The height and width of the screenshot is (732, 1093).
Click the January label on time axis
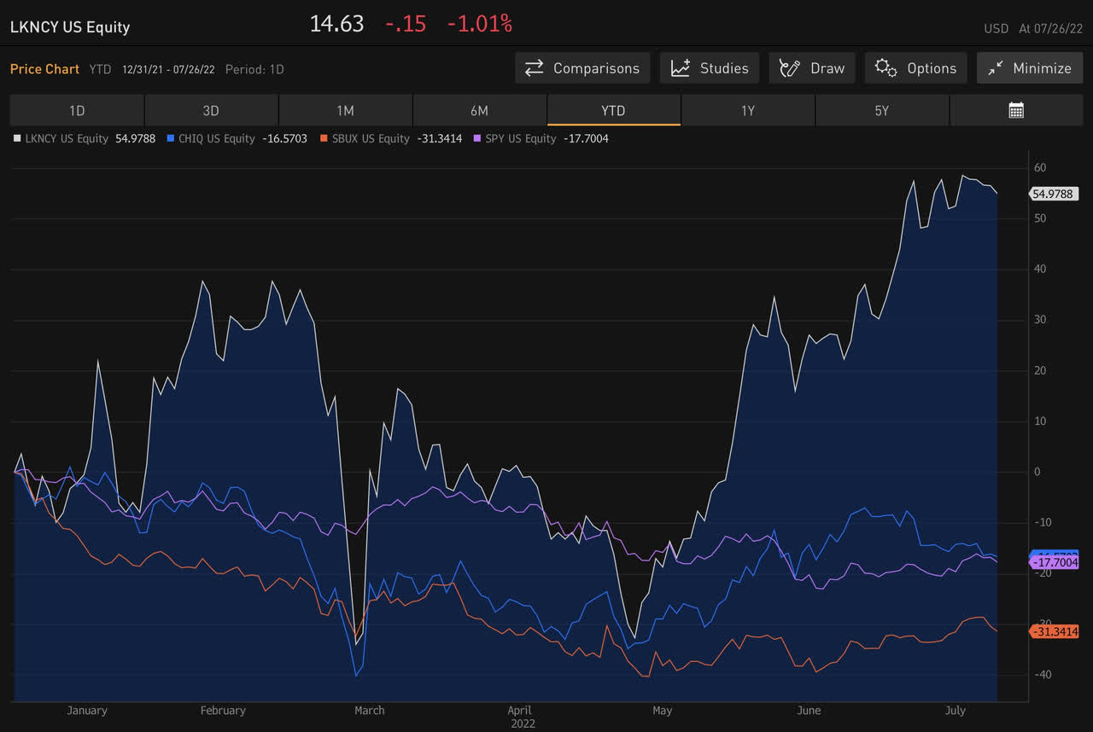(x=87, y=710)
